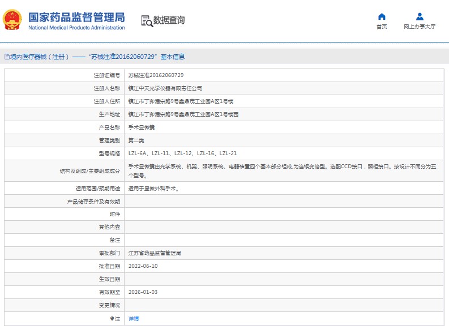Click the 数据查询 magnifier icon
The height and width of the screenshot is (329, 449).
147,21
